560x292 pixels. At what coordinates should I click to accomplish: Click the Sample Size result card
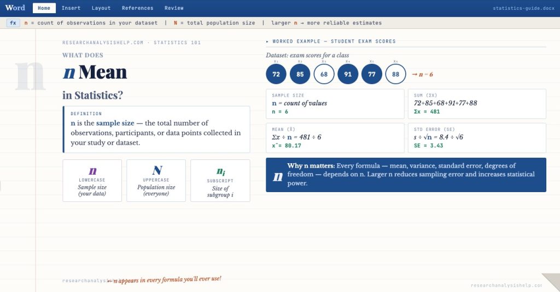[334, 104]
